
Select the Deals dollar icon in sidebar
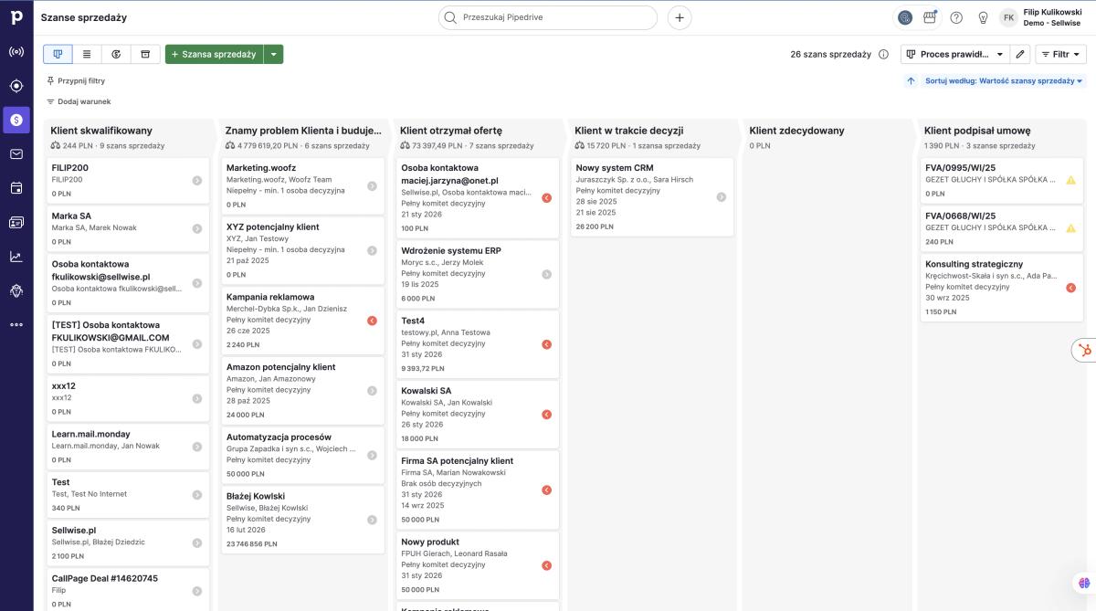16,120
